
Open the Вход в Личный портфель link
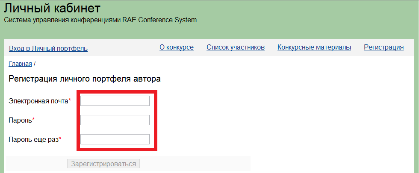[48, 49]
